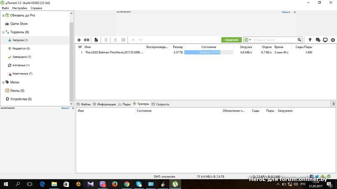Viewport: 337px width, 189px height.
Task: Open Skype from the taskbar
Action: pyautogui.click(x=139, y=184)
